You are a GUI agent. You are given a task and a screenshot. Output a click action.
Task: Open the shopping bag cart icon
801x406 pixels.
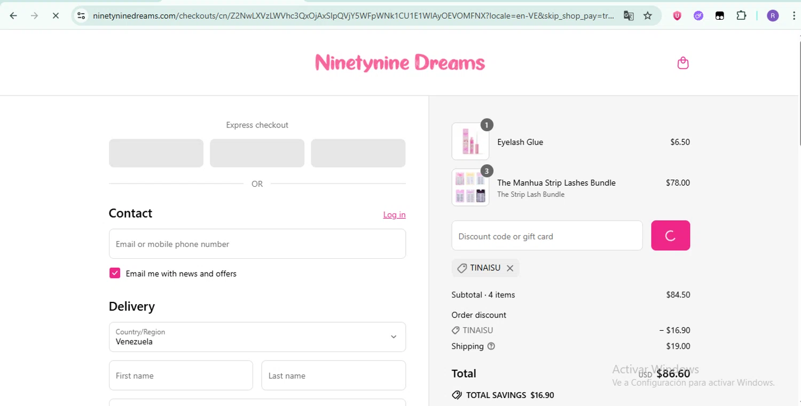[683, 63]
